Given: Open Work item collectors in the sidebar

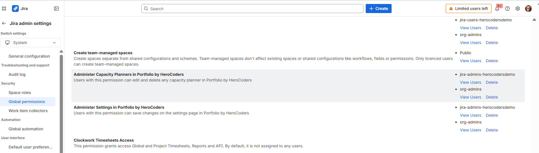Looking at the screenshot, I should (x=28, y=111).
